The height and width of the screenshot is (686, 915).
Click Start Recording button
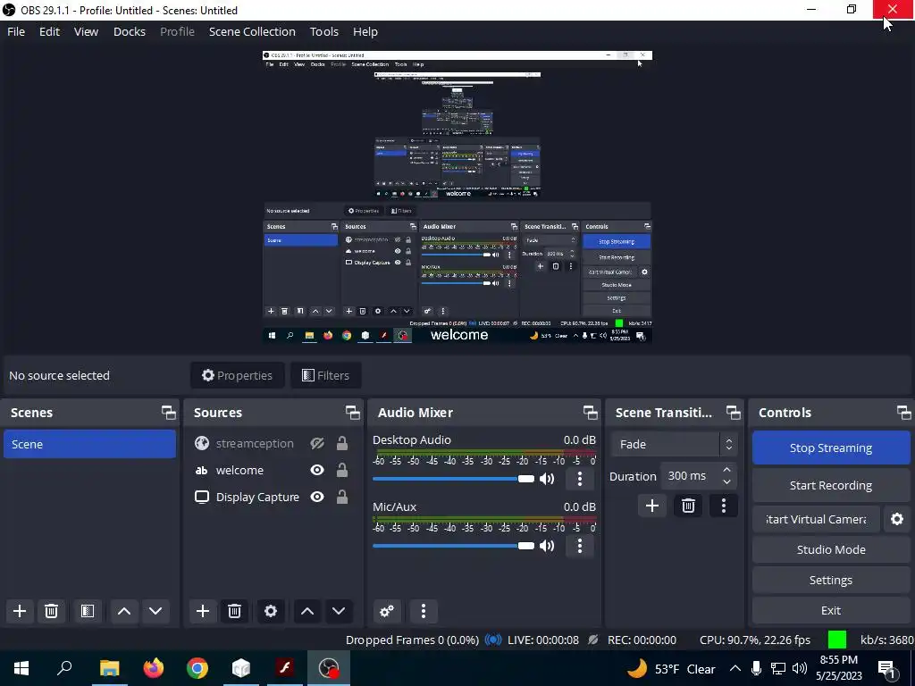coord(831,485)
